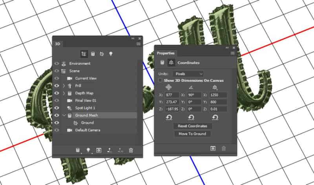
Task: Filter 3D panel by whole scene
Action: pos(84,54)
